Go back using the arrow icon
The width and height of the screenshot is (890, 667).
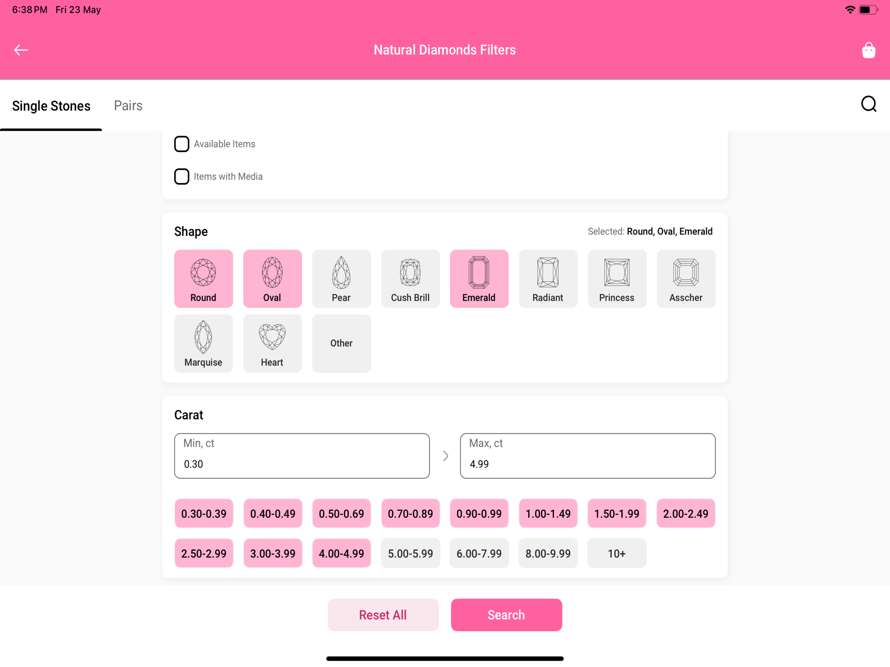21,50
